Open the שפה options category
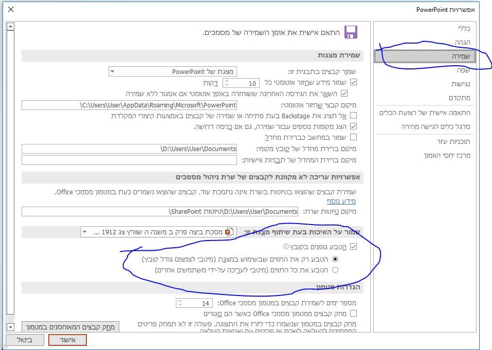 click(425, 70)
